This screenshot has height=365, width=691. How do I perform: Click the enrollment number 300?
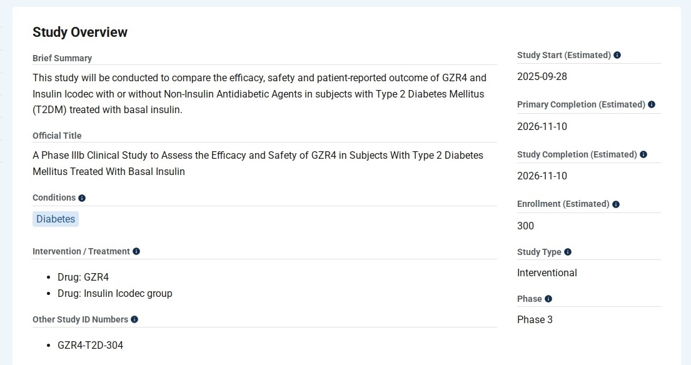[525, 226]
